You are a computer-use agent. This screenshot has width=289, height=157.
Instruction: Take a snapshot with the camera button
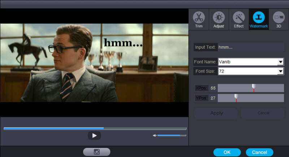[x=96, y=152]
